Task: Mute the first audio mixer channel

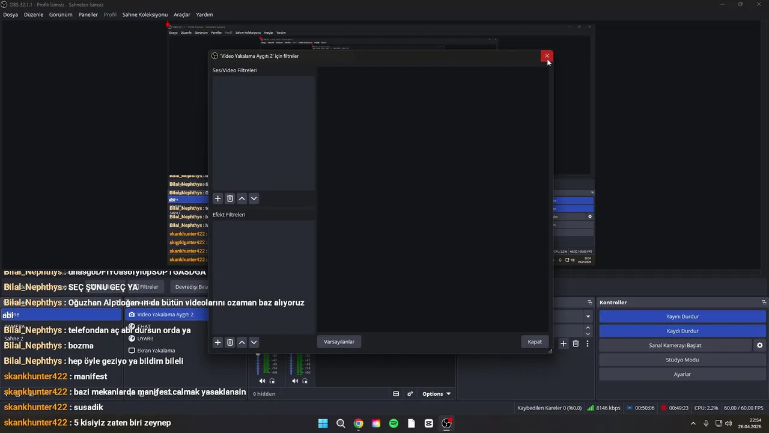Action: [262, 381]
